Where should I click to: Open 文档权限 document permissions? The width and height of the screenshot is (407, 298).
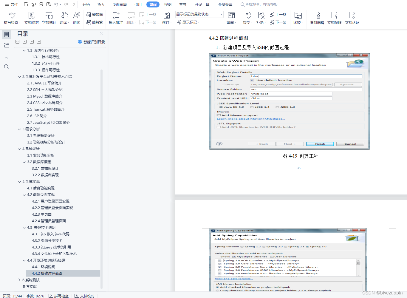pyautogui.click(x=334, y=18)
